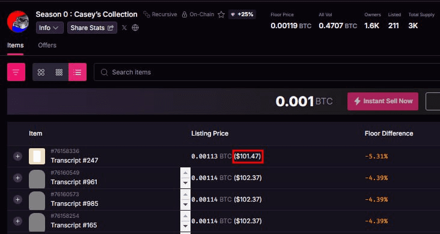Select the list view icon

click(78, 73)
